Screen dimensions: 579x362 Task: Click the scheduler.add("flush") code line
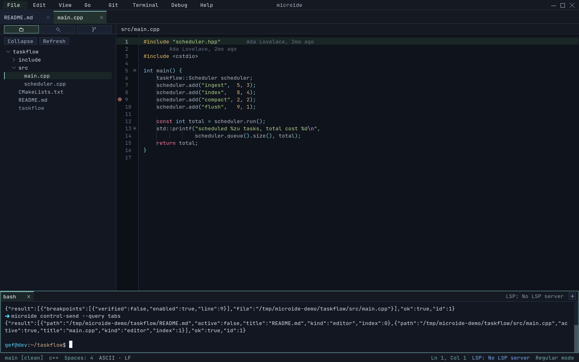click(206, 107)
